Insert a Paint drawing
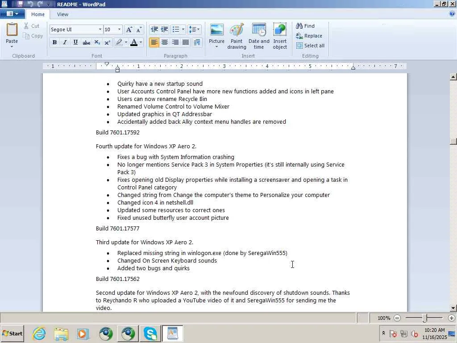 click(x=237, y=36)
